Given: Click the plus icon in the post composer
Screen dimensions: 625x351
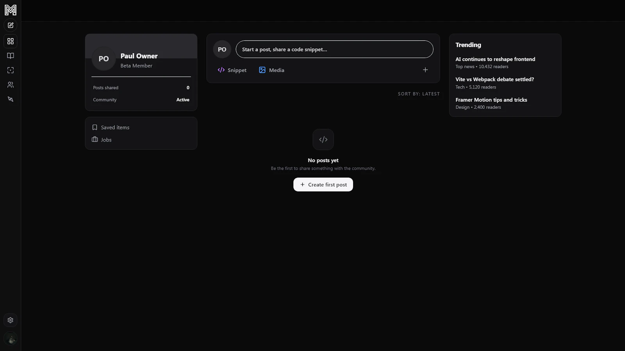Looking at the screenshot, I should pyautogui.click(x=425, y=70).
